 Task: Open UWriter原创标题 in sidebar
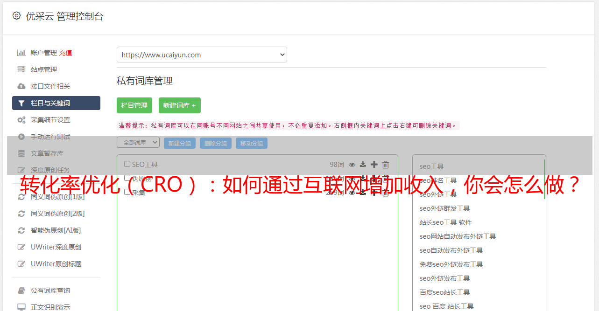[x=56, y=264]
